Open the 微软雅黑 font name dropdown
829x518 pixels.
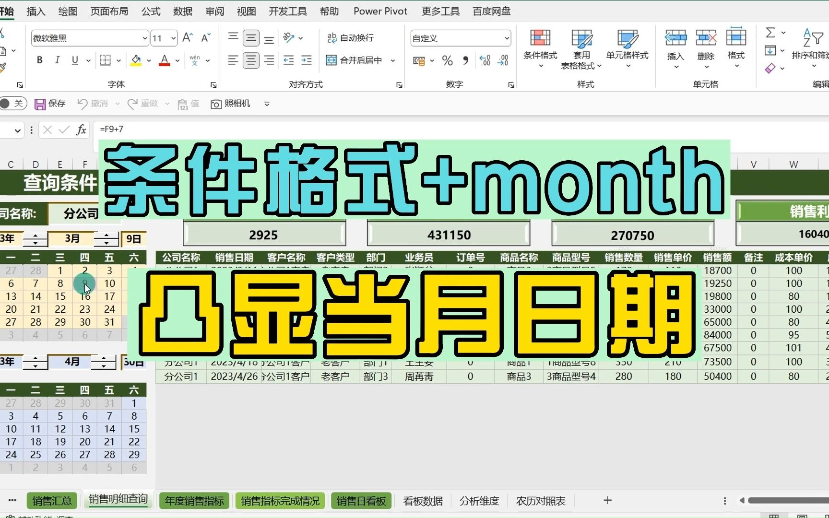click(x=145, y=38)
